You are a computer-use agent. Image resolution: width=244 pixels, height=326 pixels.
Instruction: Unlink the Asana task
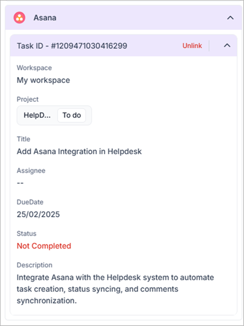[192, 46]
